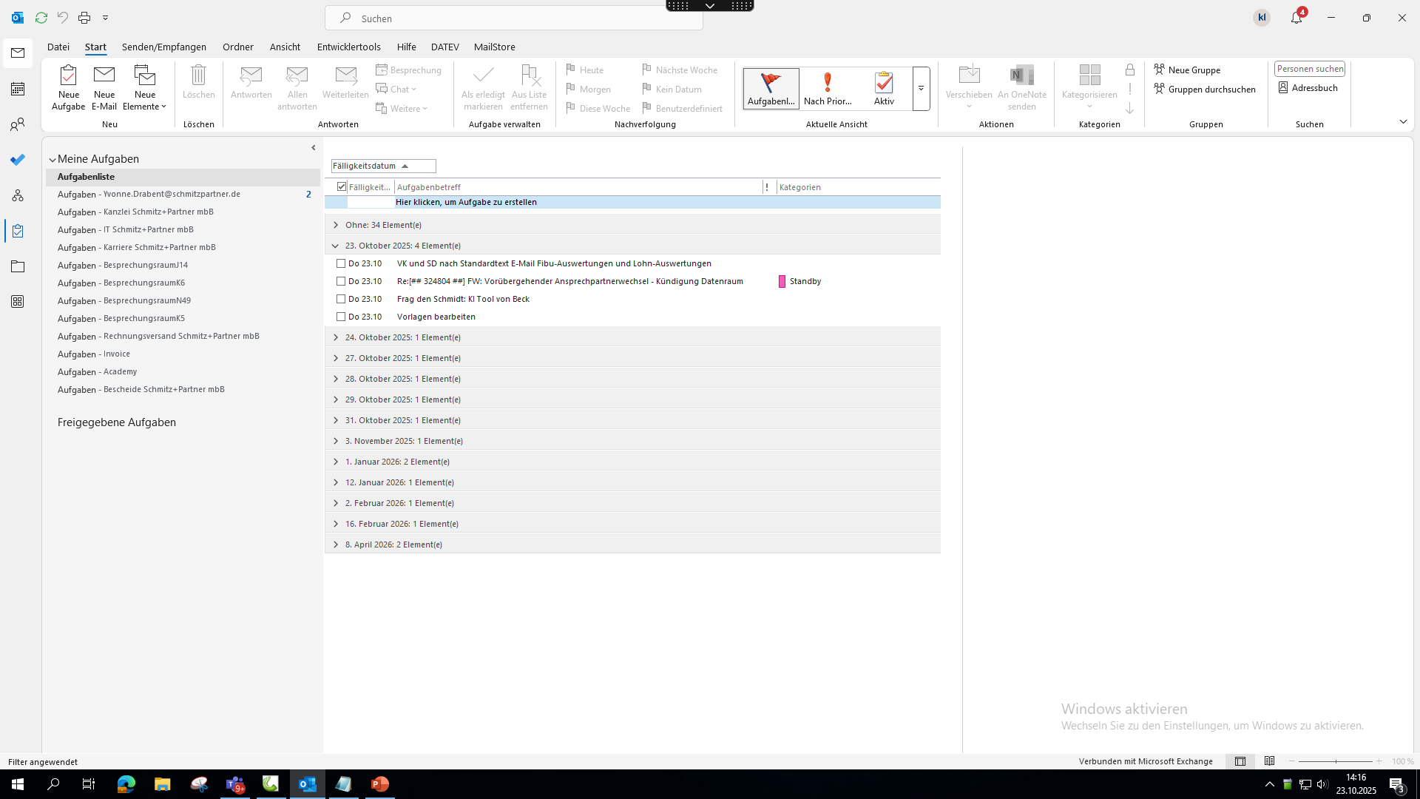
Task: Open the org chart app in sidebar
Action: point(18,195)
